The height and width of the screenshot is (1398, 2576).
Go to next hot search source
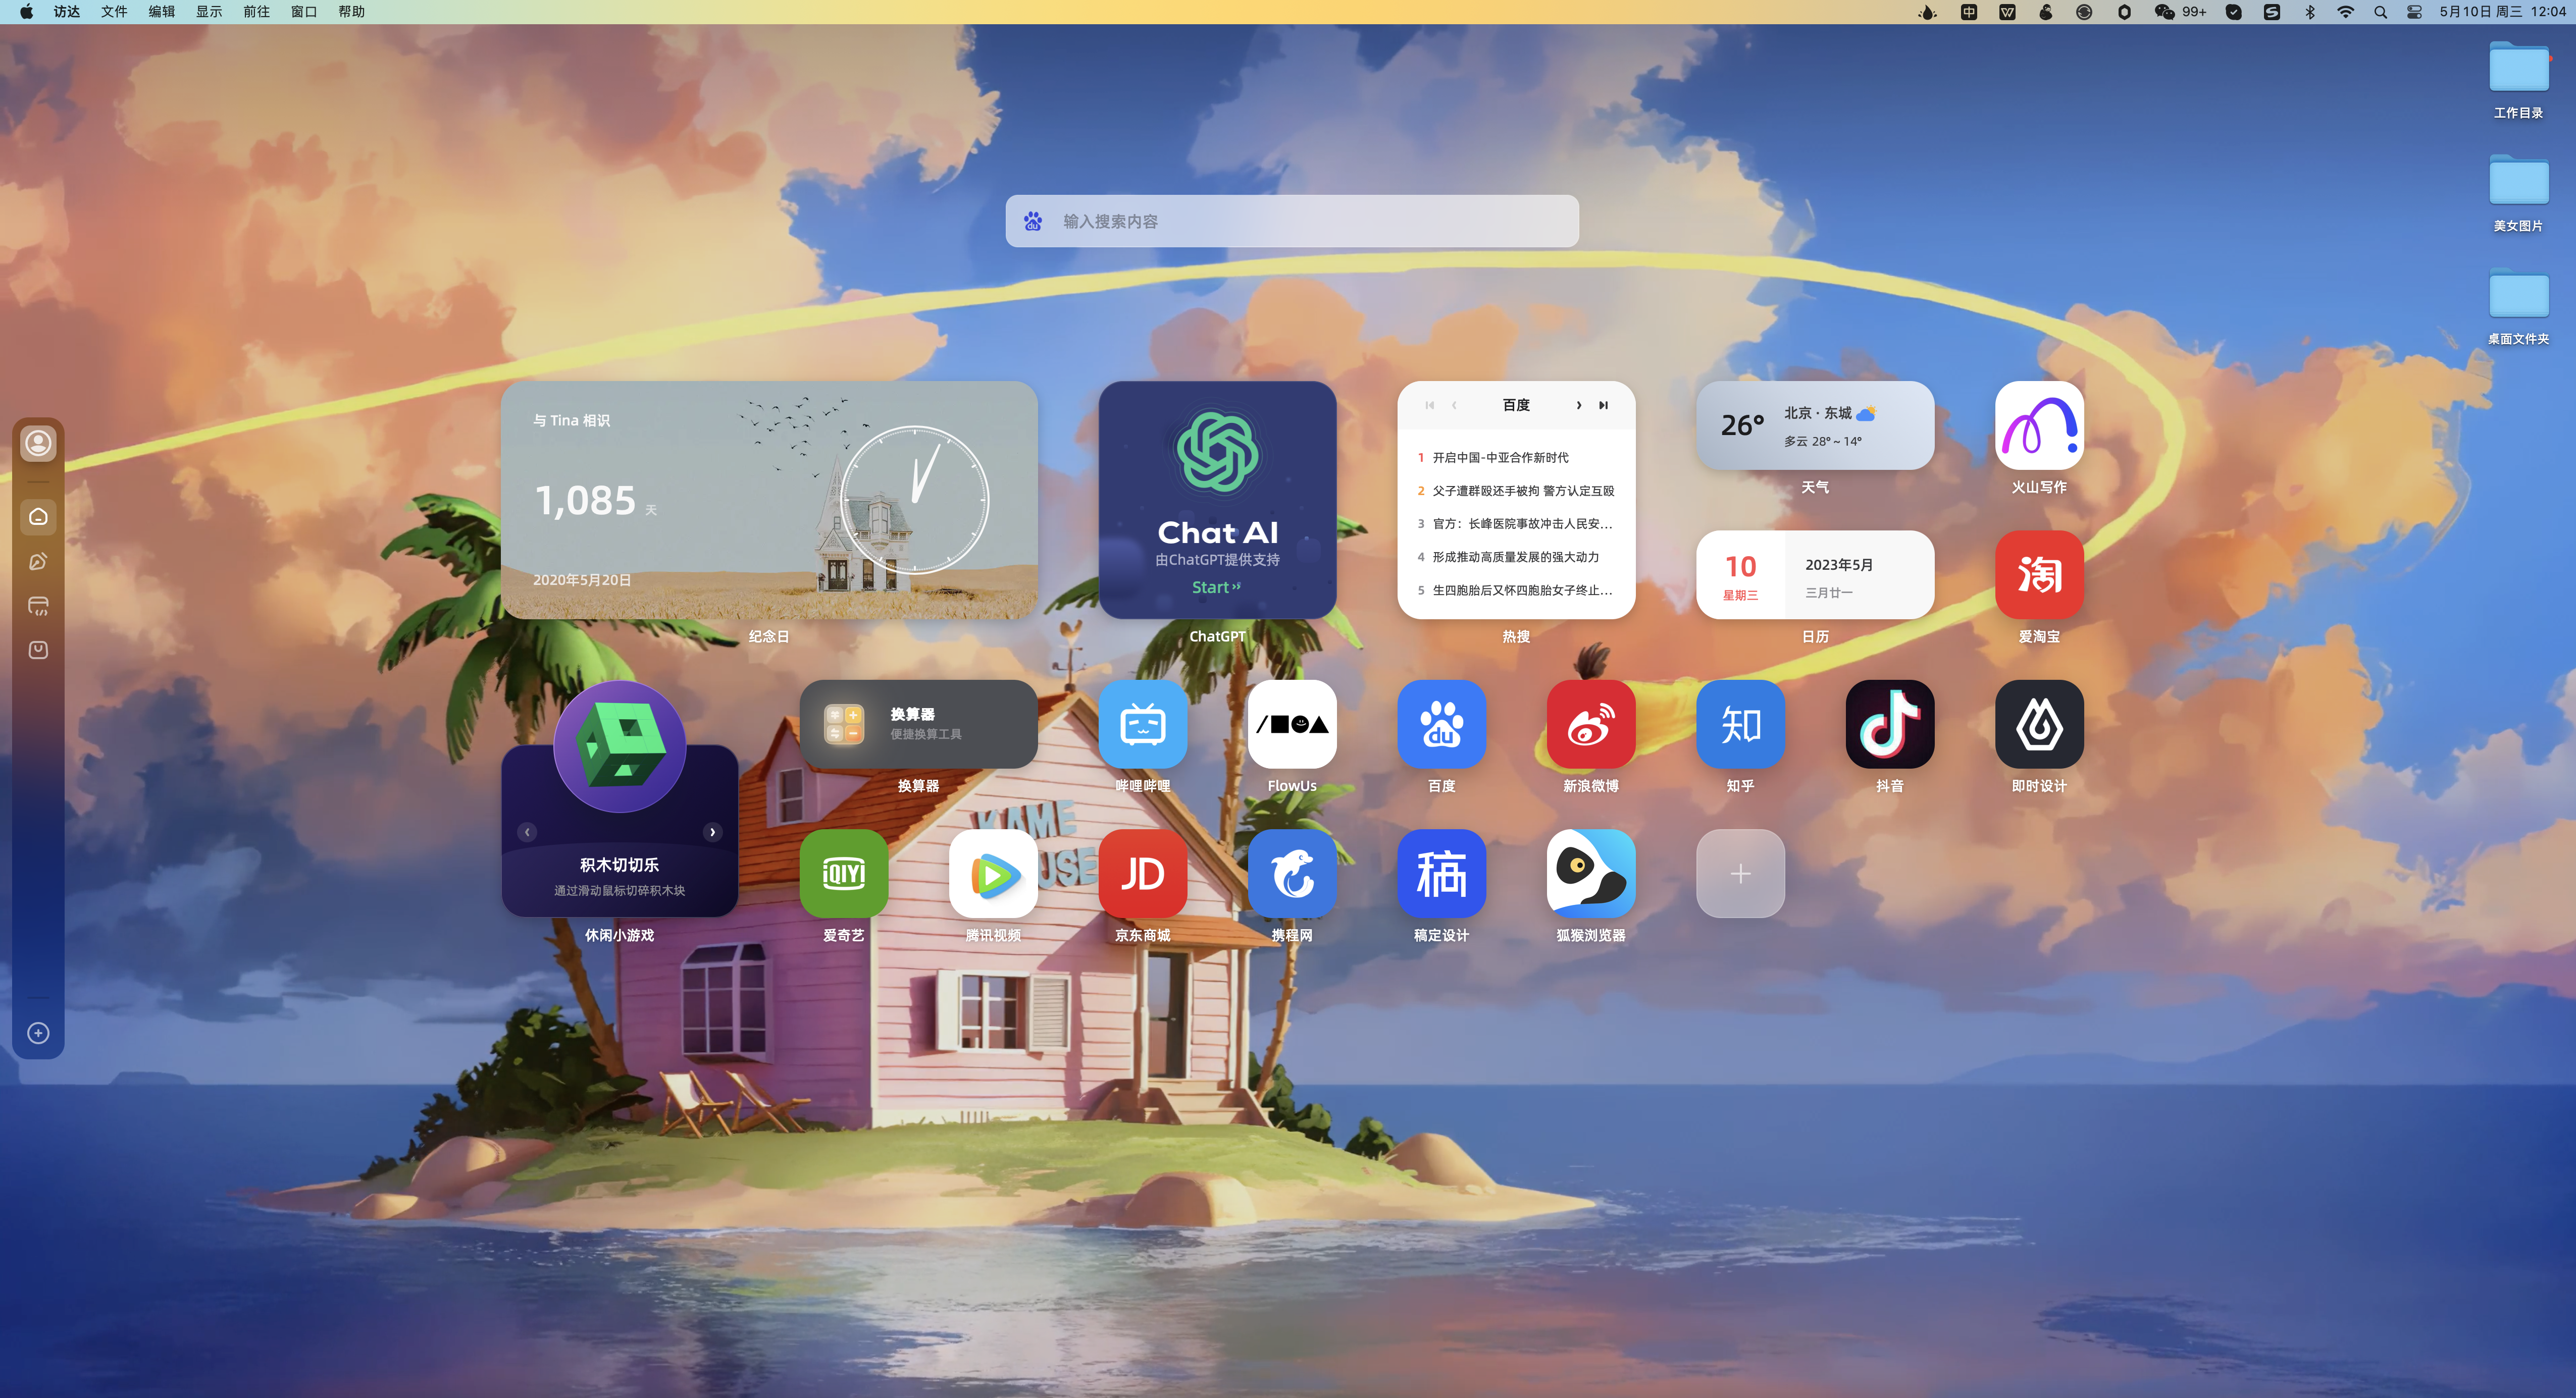(x=1579, y=405)
